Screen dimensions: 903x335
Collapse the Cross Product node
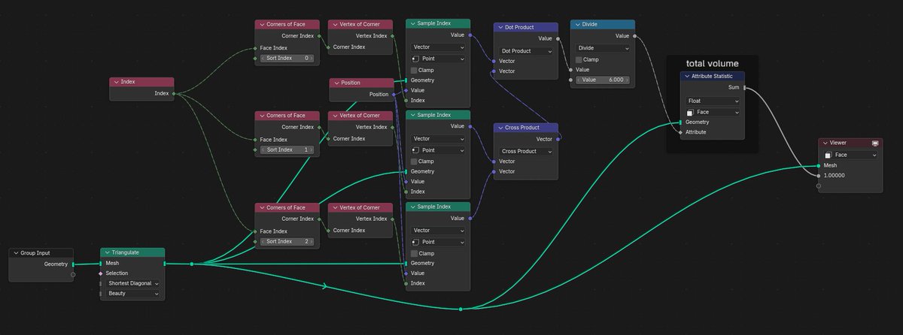500,128
